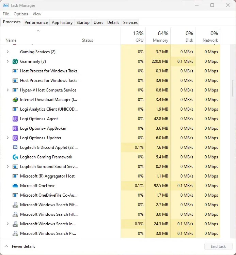Image resolution: width=236 pixels, height=255 pixels.
Task: Expand Microsoft Windows Search In... row
Action: click(7, 224)
